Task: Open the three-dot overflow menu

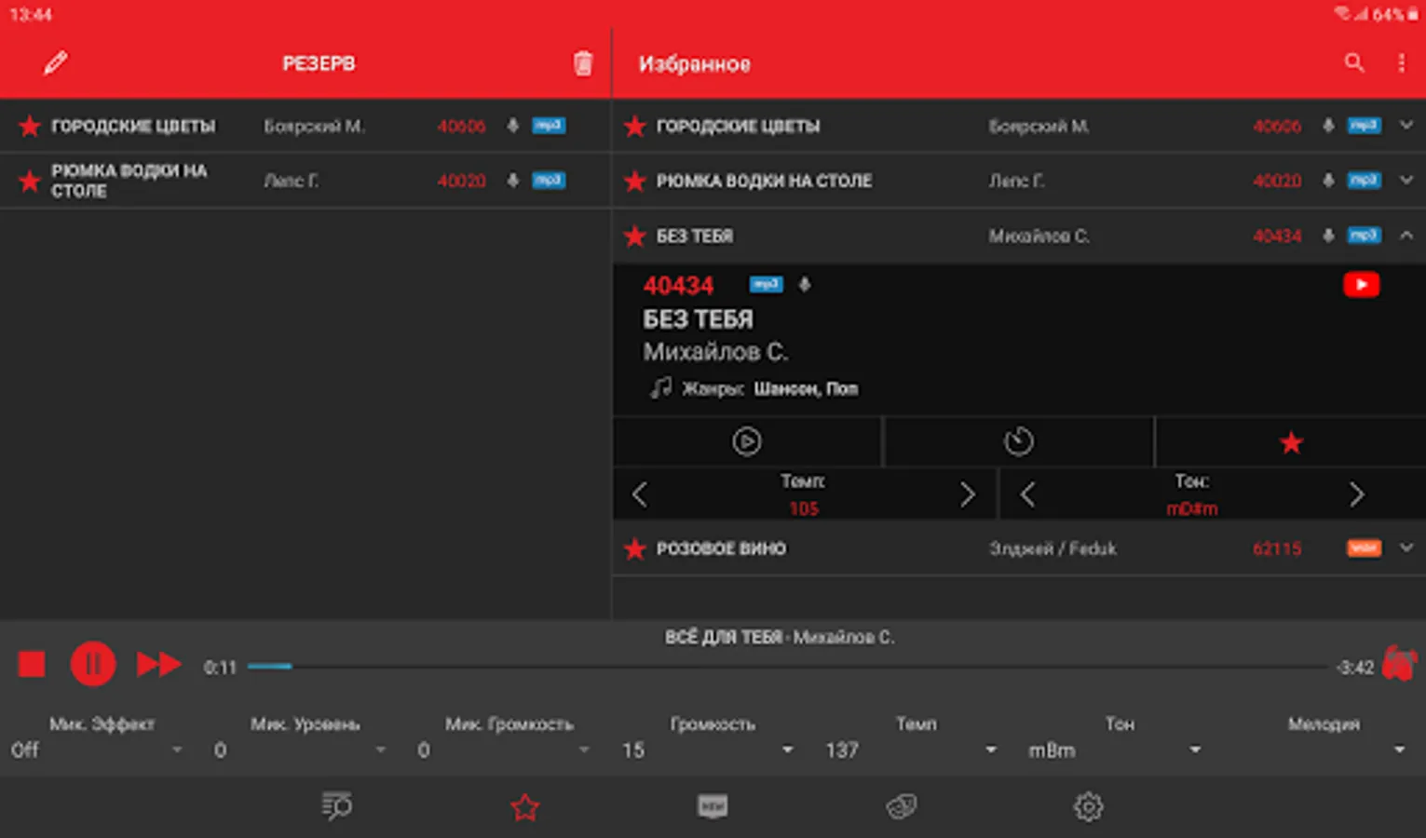Action: [x=1401, y=63]
